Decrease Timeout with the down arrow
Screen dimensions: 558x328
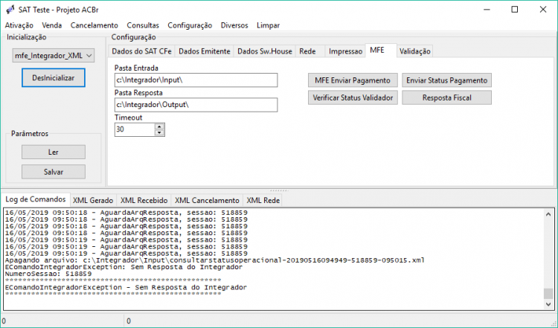159,132
